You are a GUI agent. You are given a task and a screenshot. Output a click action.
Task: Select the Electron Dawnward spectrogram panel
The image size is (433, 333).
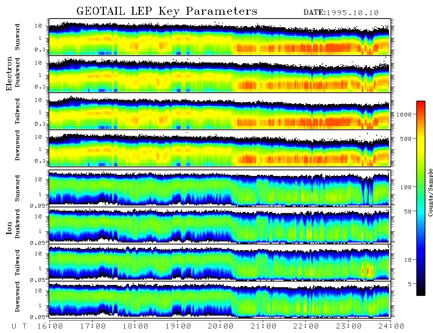[x=220, y=148]
